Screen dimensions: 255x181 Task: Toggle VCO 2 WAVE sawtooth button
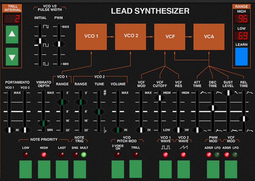tap(184, 169)
